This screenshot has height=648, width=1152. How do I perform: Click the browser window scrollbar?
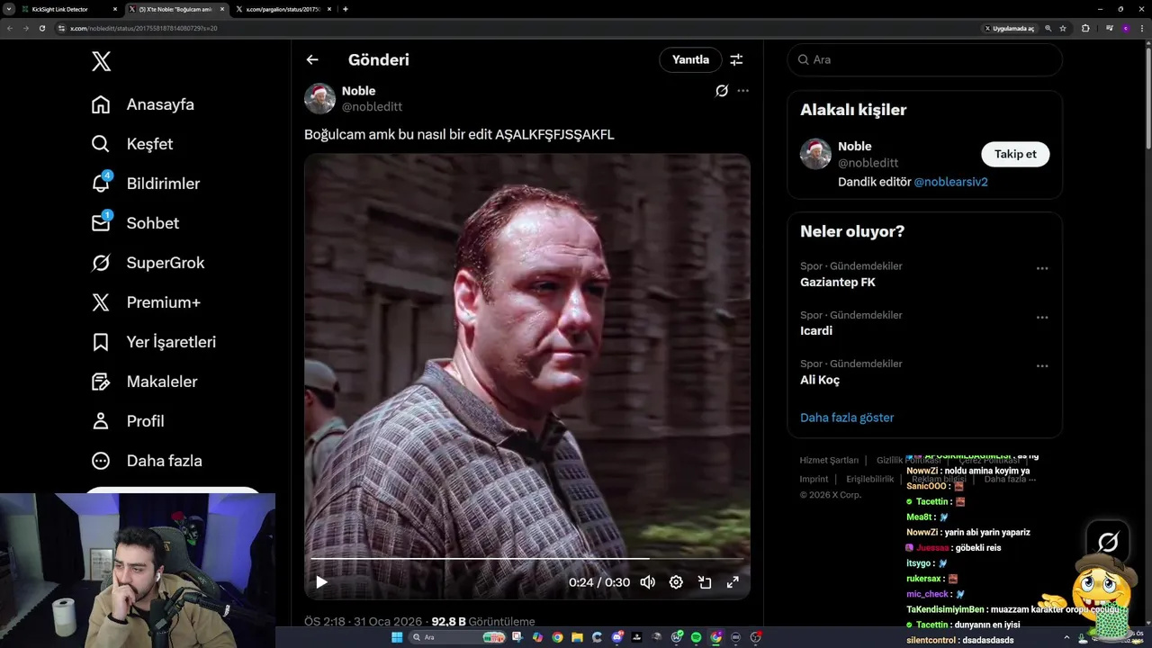(1147, 99)
